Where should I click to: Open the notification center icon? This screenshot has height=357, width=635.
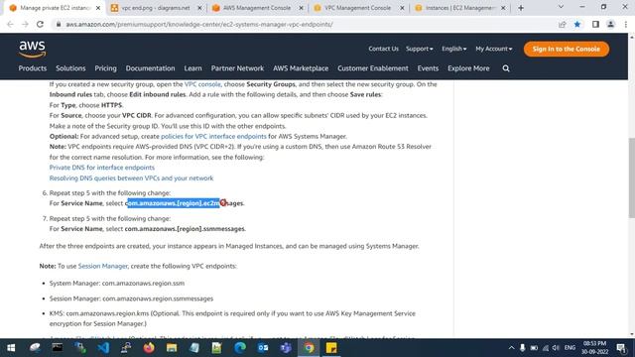tap(621, 348)
